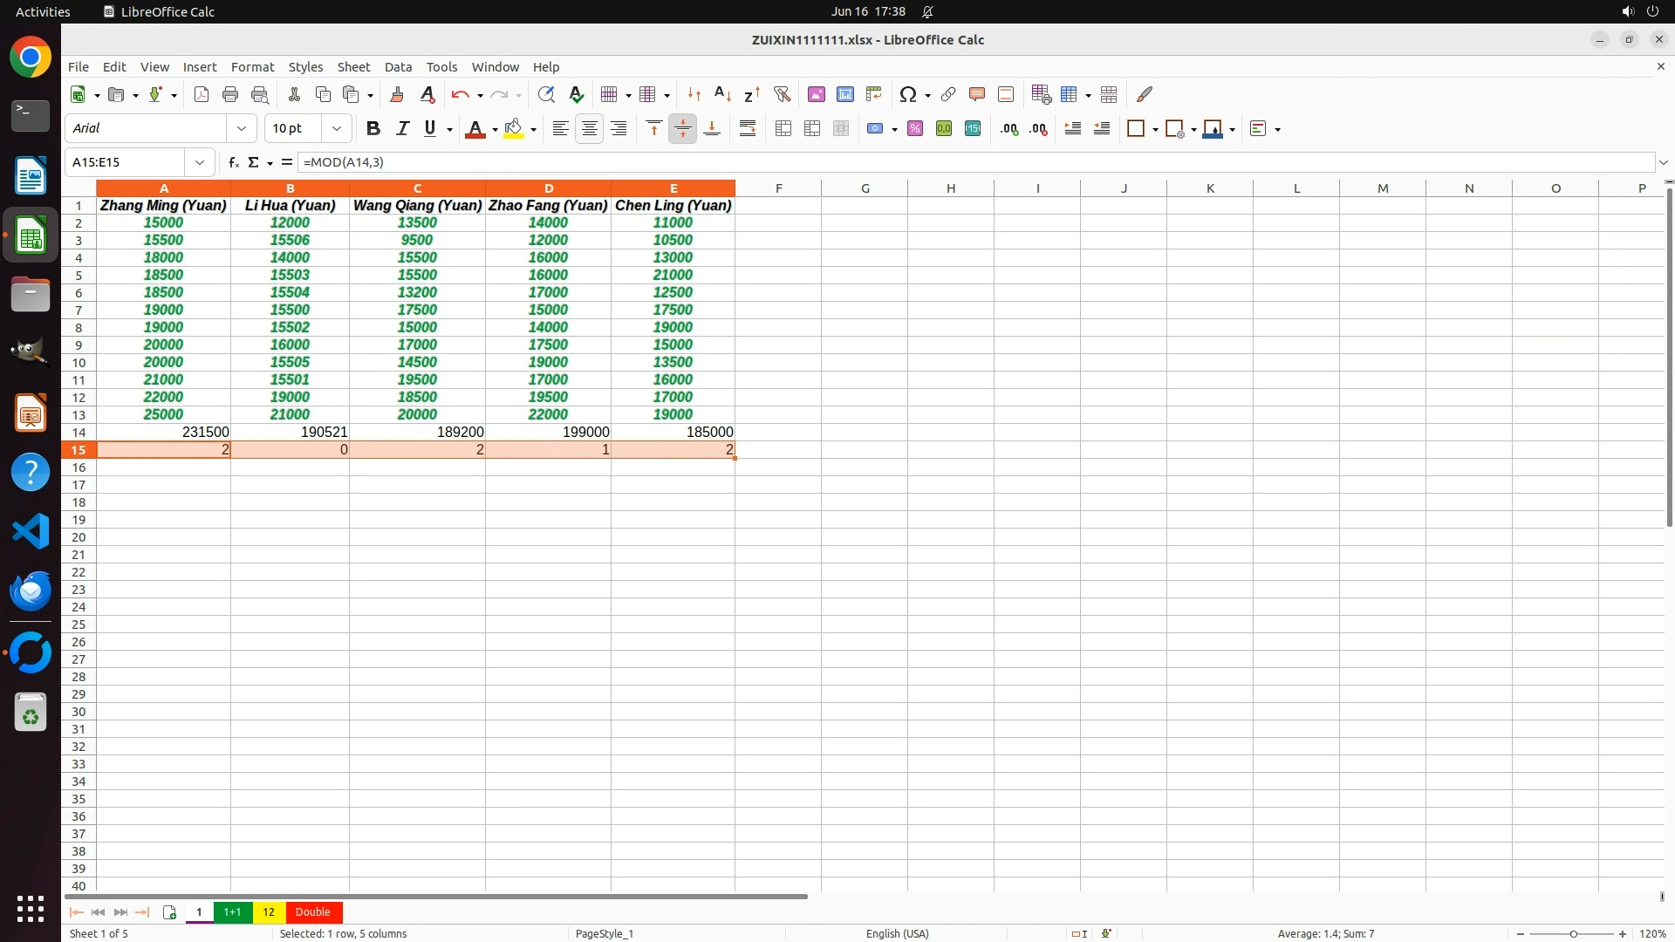
Task: Click the Activities button
Action: pyautogui.click(x=43, y=11)
